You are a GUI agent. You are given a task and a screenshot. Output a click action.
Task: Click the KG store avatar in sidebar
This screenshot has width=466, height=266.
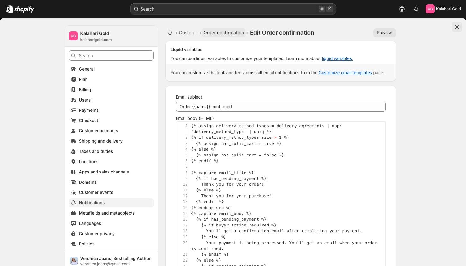tap(73, 36)
